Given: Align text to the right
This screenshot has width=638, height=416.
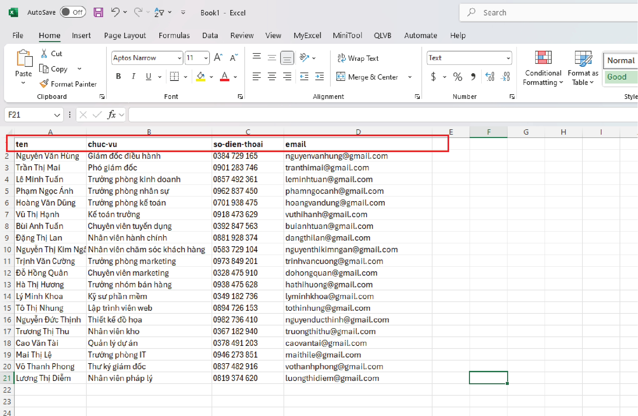Looking at the screenshot, I should (287, 77).
